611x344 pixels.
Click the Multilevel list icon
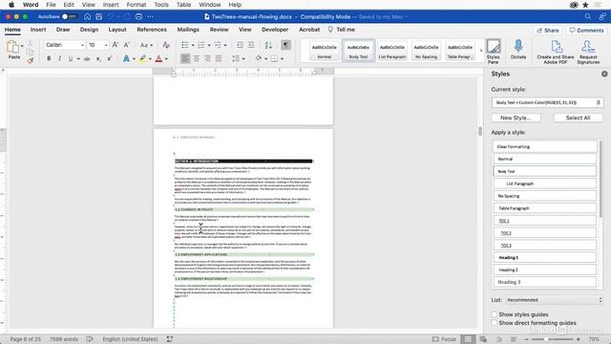tap(218, 45)
